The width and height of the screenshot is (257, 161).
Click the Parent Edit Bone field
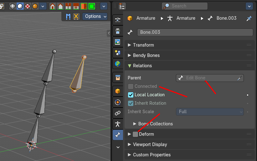(210, 78)
